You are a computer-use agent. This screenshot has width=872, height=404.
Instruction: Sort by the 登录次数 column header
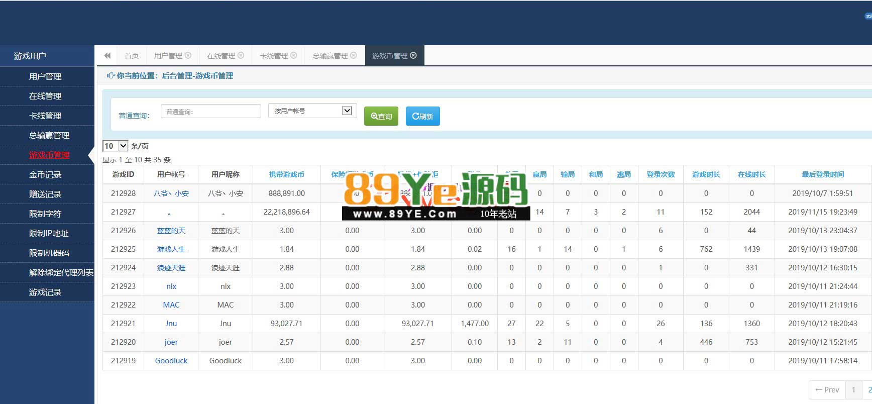[x=661, y=174]
